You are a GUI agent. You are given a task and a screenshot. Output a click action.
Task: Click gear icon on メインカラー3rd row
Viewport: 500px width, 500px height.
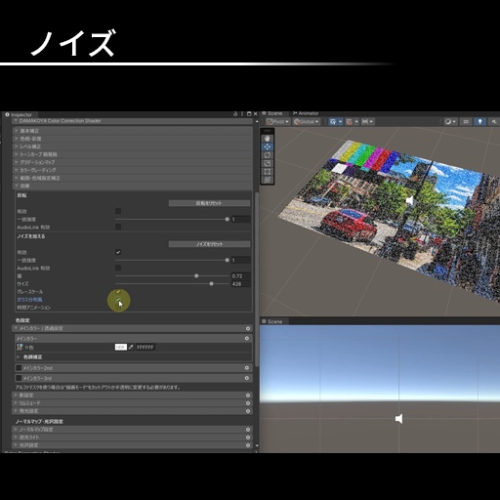click(247, 378)
